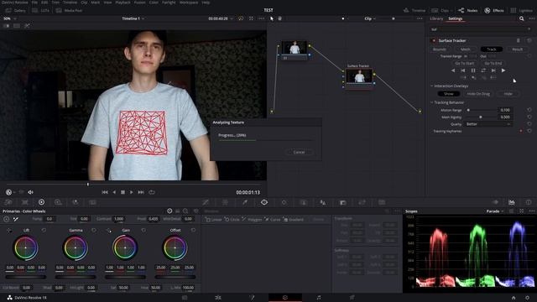Select the Mesh mode button
Screen dimensions: 537x302
pos(465,49)
